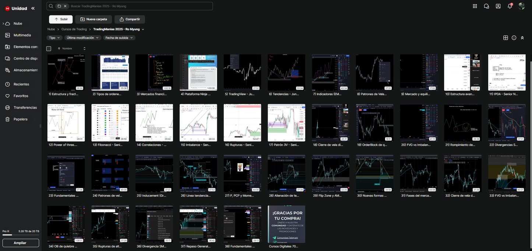Open the notifications bell
The image size is (532, 251).
point(510,6)
